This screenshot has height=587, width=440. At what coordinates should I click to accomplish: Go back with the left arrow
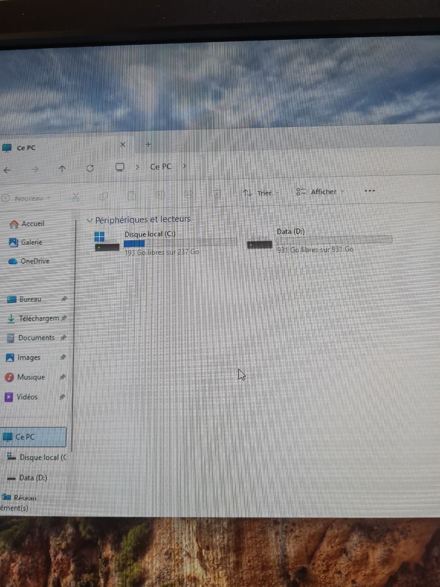tap(7, 170)
